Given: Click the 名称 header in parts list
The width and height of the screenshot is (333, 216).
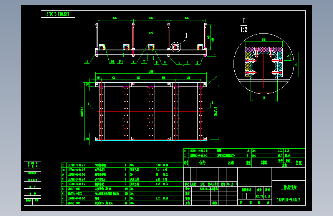Looking at the screenshot, I should pyautogui.click(x=231, y=163).
